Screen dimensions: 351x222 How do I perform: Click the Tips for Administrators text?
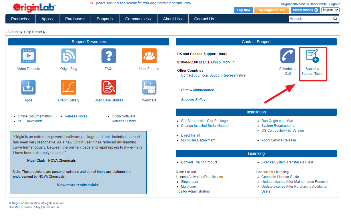coord(193,191)
